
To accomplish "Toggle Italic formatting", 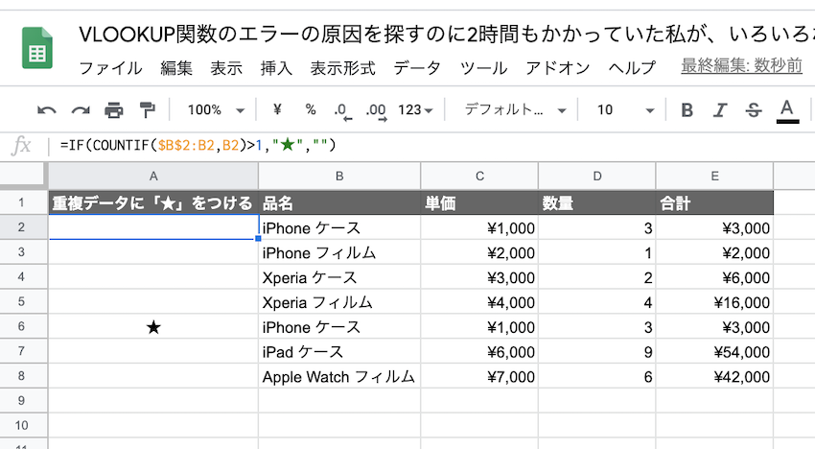I will [x=720, y=109].
